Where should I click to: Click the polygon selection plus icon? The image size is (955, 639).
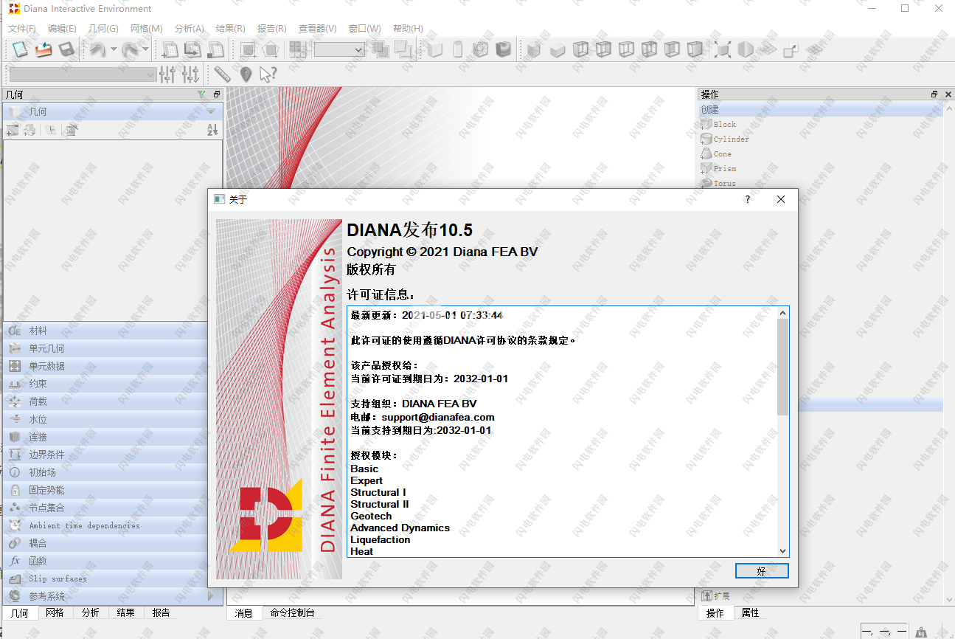click(x=271, y=49)
